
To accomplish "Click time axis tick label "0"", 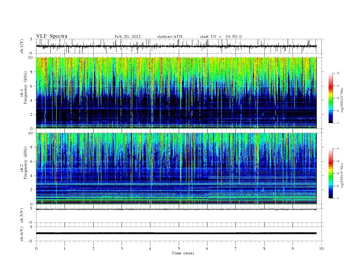I will coord(36,248).
